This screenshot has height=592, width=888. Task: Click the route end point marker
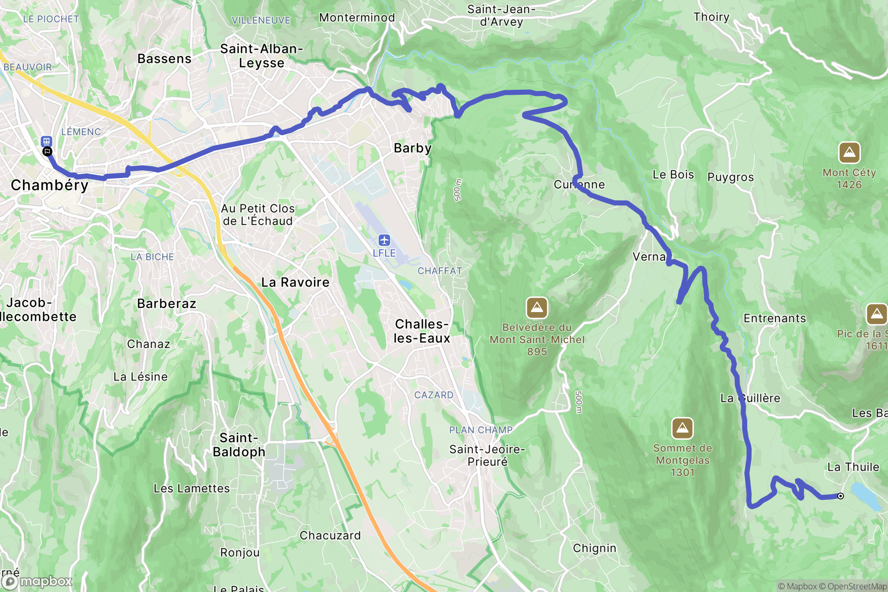[x=841, y=496]
